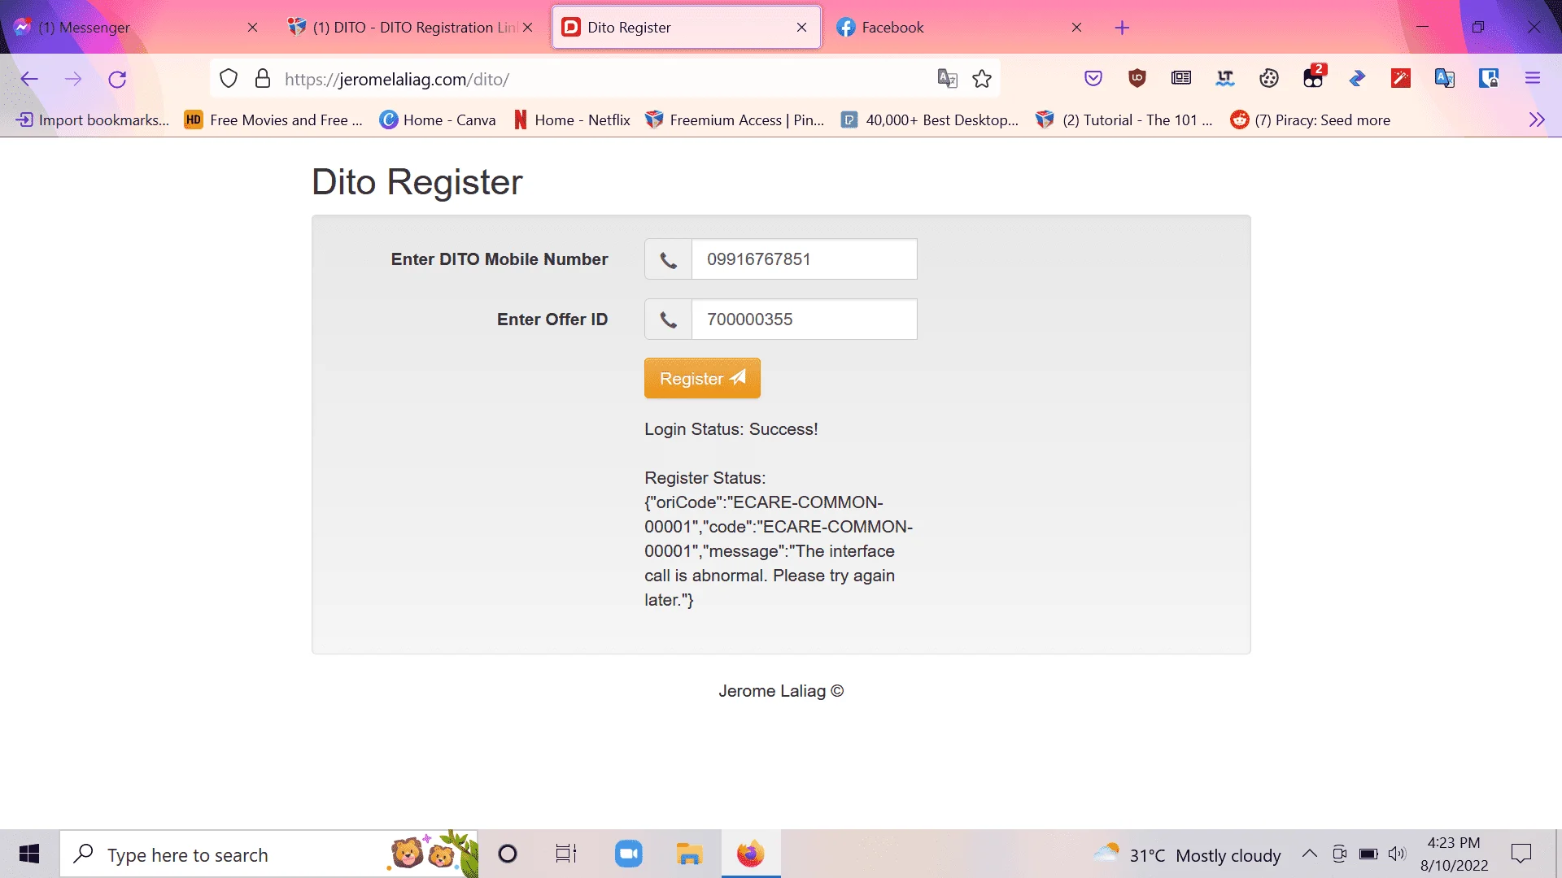Open the blue arrow extension icon
1562x878 pixels.
[x=1357, y=79]
